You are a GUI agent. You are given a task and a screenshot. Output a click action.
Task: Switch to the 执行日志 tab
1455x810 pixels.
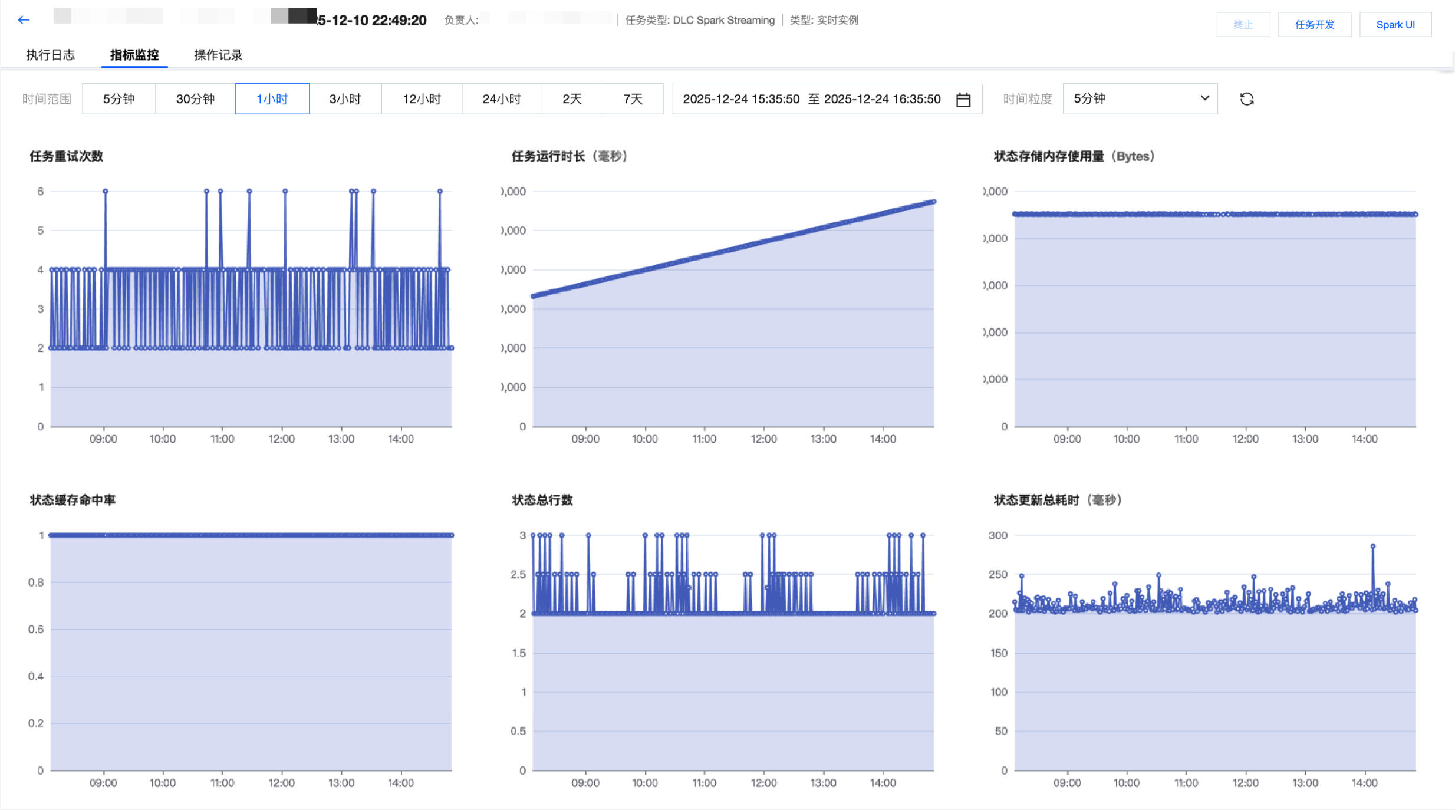coord(51,55)
